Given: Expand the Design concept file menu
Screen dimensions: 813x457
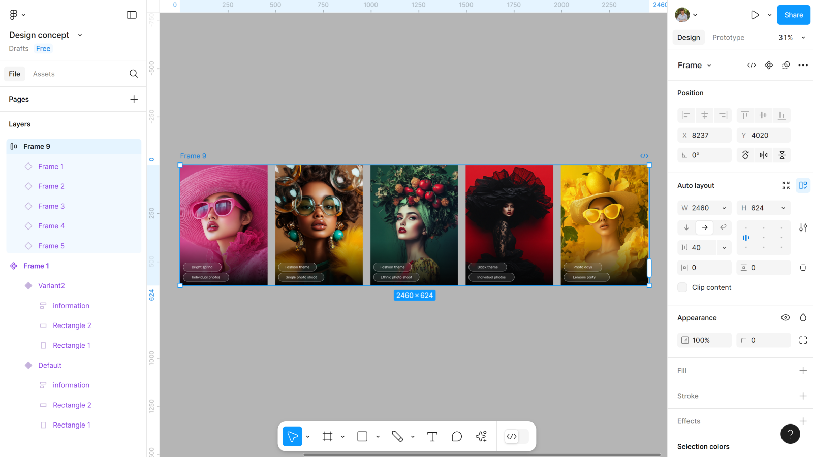Looking at the screenshot, I should [x=80, y=35].
